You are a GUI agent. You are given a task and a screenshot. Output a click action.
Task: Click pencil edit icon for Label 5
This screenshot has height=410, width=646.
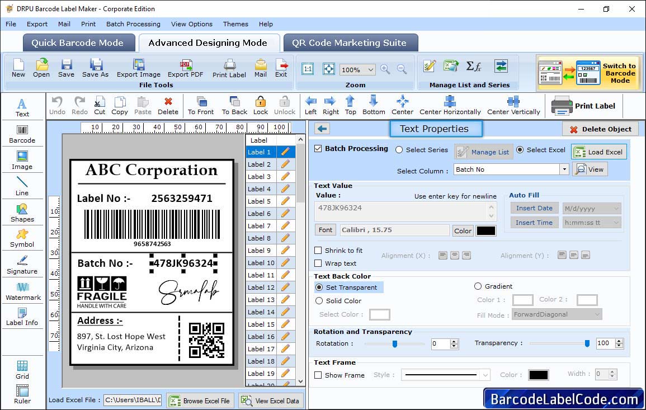coord(285,201)
